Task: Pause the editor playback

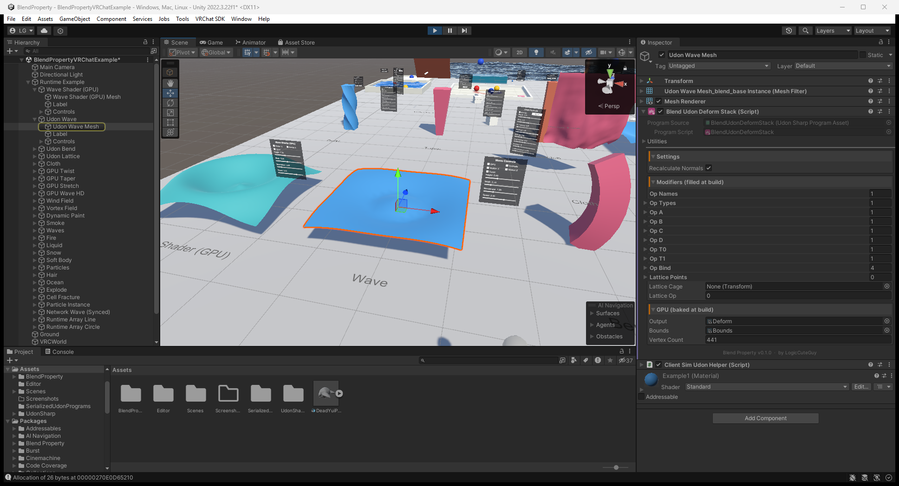Action: pos(449,31)
